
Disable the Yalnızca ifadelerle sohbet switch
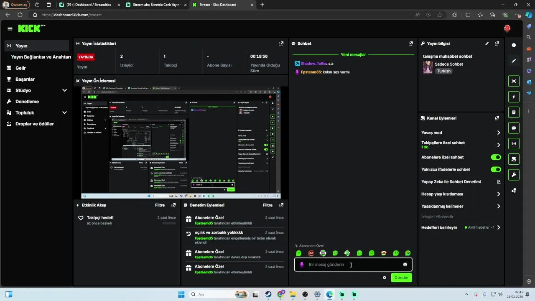[496, 170]
